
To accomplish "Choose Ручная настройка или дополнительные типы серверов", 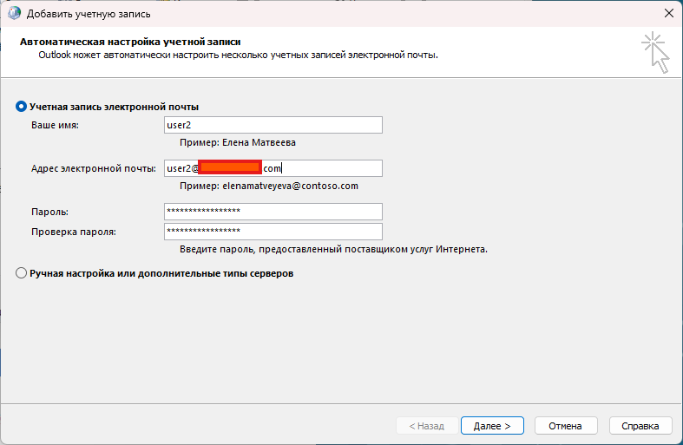I will coord(22,273).
